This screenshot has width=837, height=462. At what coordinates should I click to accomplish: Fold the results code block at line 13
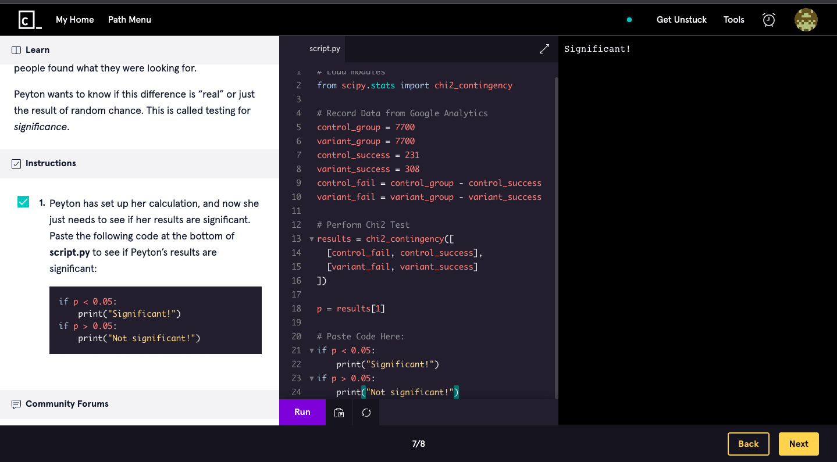coord(312,239)
